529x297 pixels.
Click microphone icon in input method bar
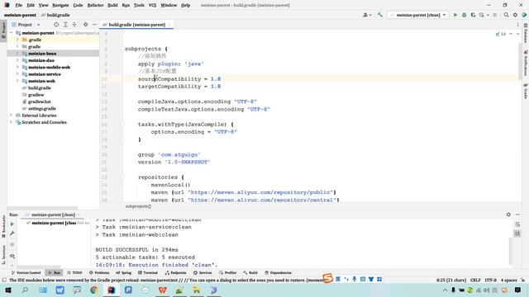[x=355, y=279]
